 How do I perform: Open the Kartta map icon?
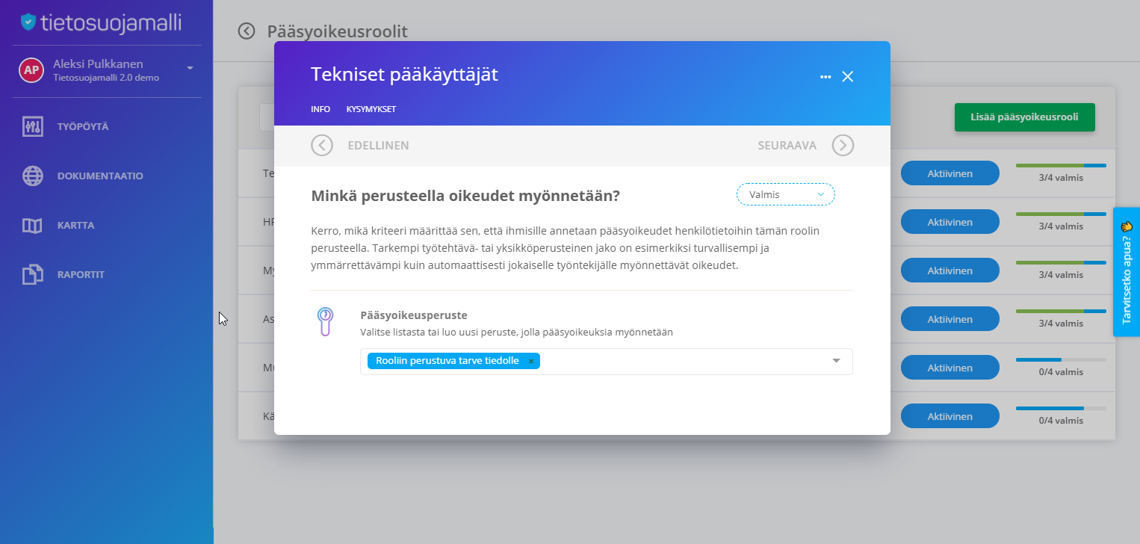pyautogui.click(x=32, y=225)
